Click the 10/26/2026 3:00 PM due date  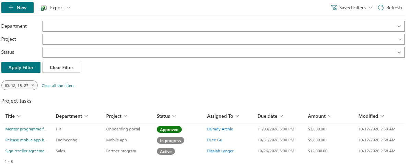pyautogui.click(x=276, y=151)
